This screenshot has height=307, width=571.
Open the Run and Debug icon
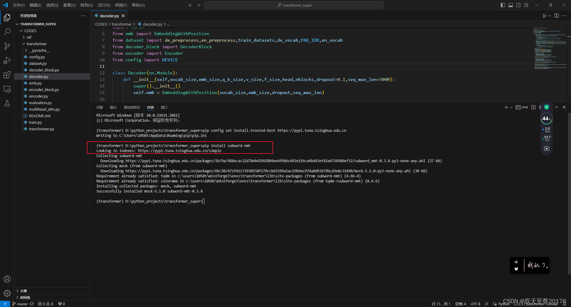(7, 60)
